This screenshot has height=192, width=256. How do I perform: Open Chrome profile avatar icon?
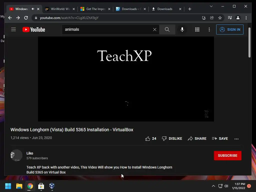[238, 18]
